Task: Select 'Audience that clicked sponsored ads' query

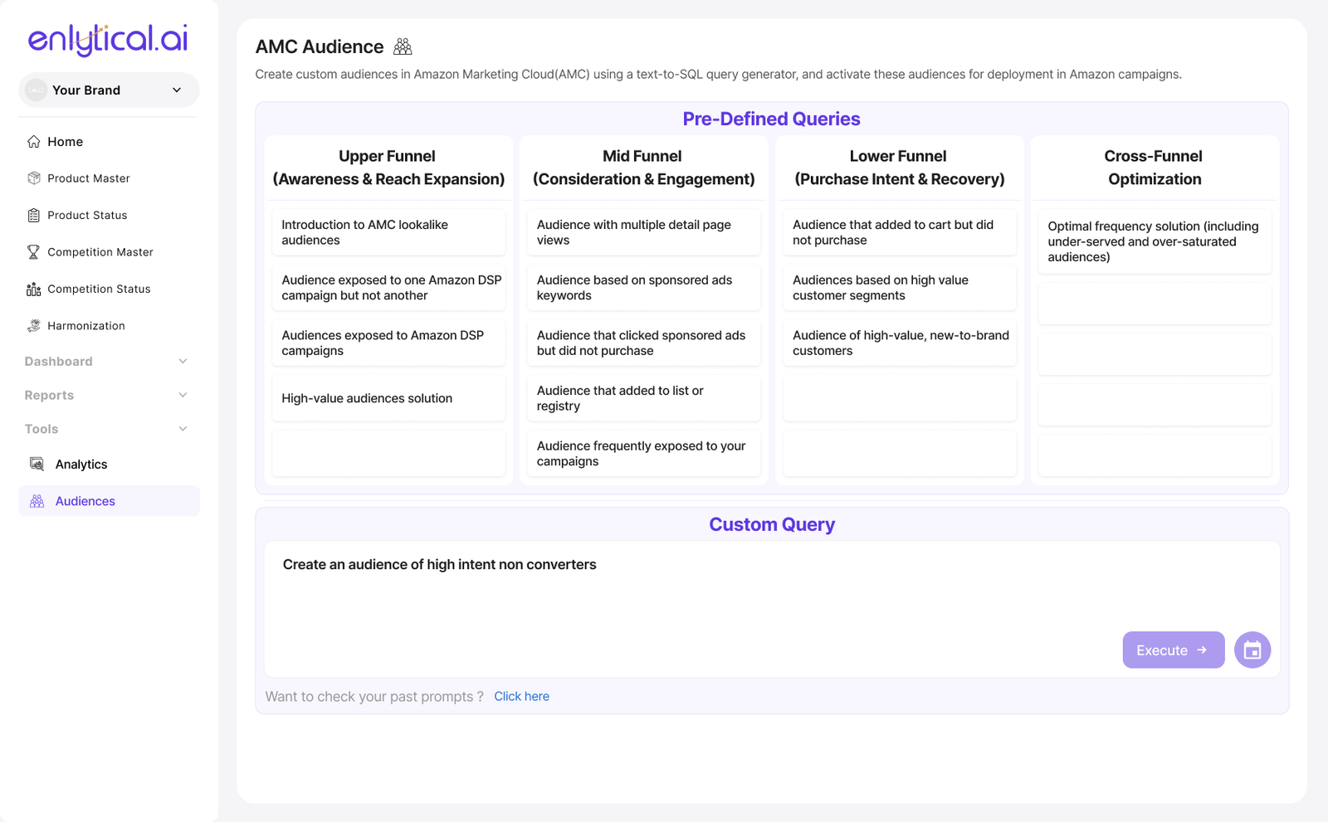Action: 644,343
